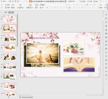
Task: Click the bulleted list icon
Action: (74, 5)
